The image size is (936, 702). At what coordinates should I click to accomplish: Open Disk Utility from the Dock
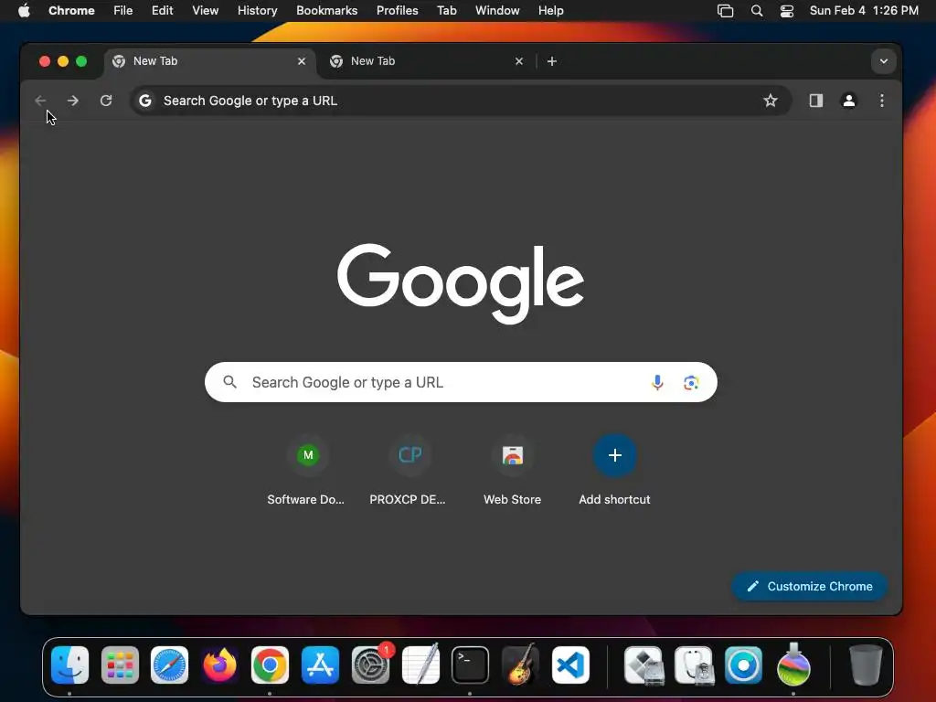tap(694, 665)
